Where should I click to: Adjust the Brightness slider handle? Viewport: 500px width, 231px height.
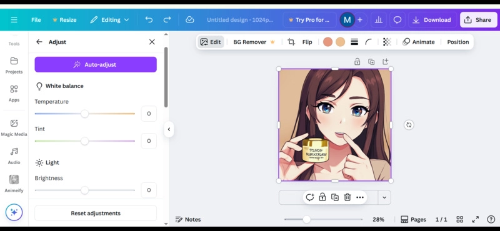84,190
